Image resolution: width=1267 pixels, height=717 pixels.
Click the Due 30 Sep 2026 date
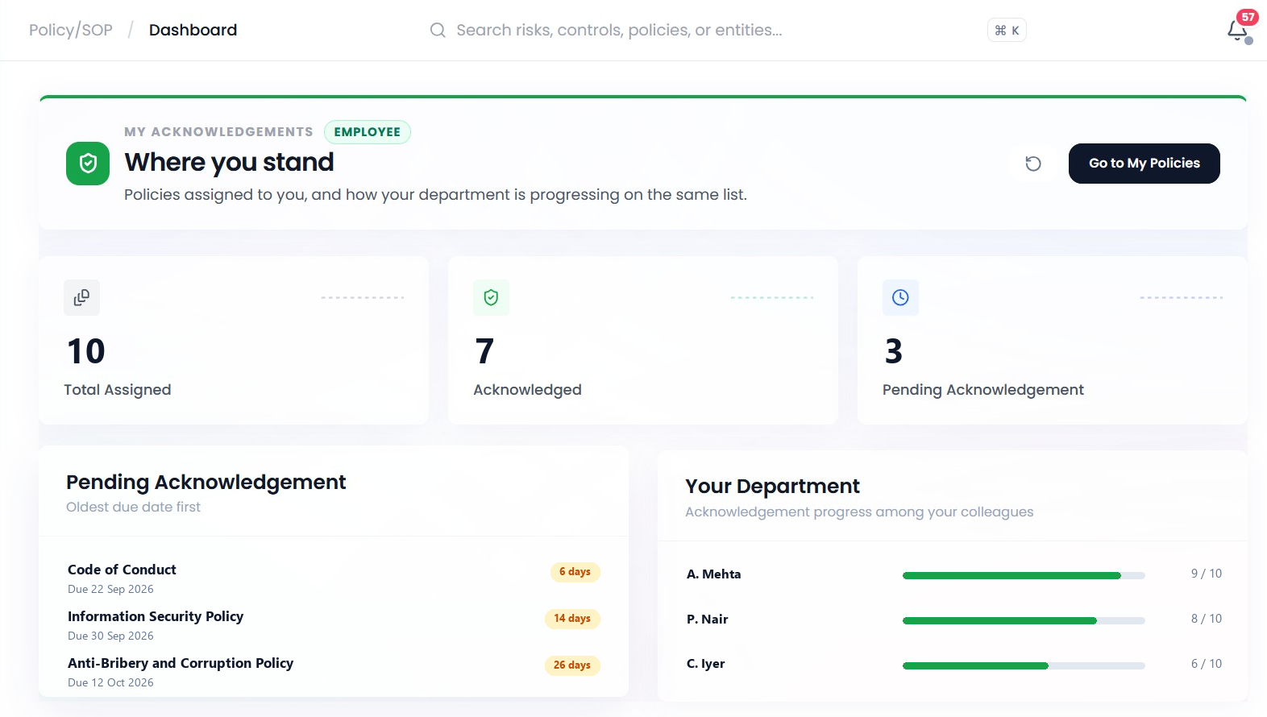tap(110, 636)
